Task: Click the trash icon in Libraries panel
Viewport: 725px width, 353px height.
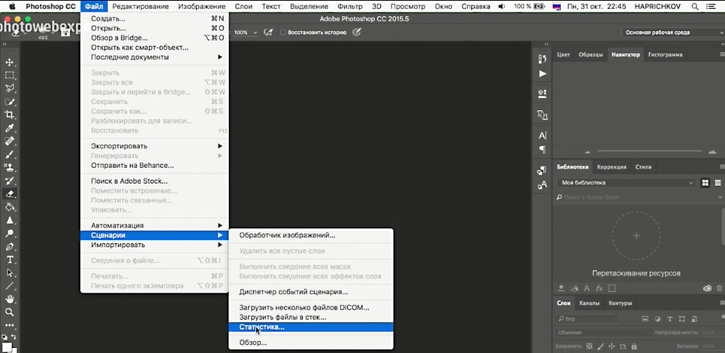Action: point(719,288)
